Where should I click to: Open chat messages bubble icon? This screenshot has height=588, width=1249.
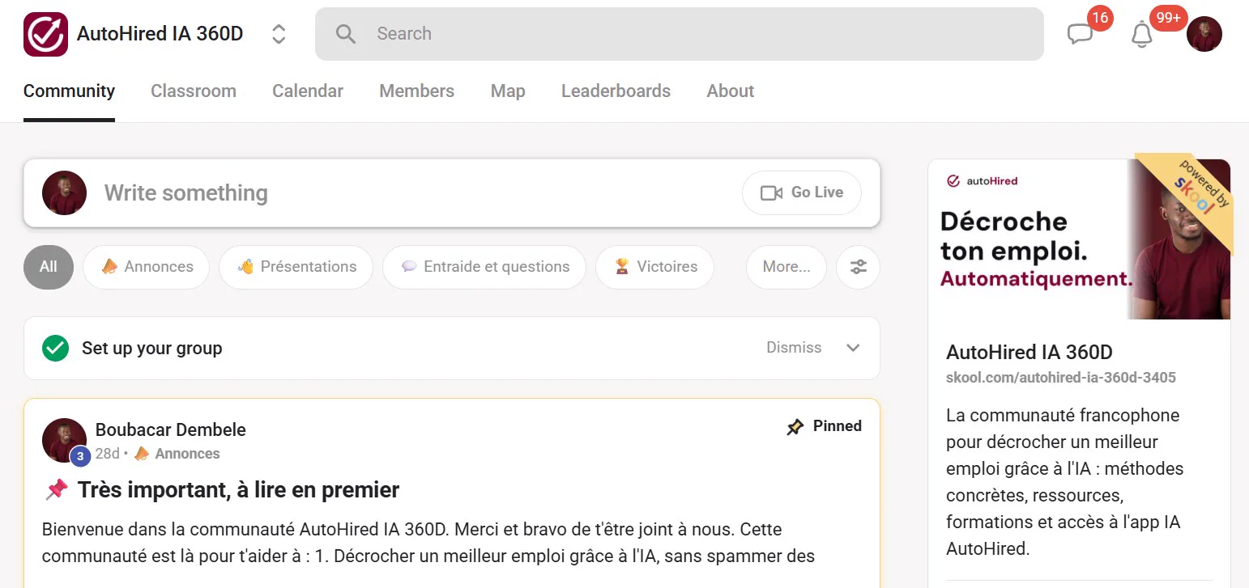[x=1080, y=34]
